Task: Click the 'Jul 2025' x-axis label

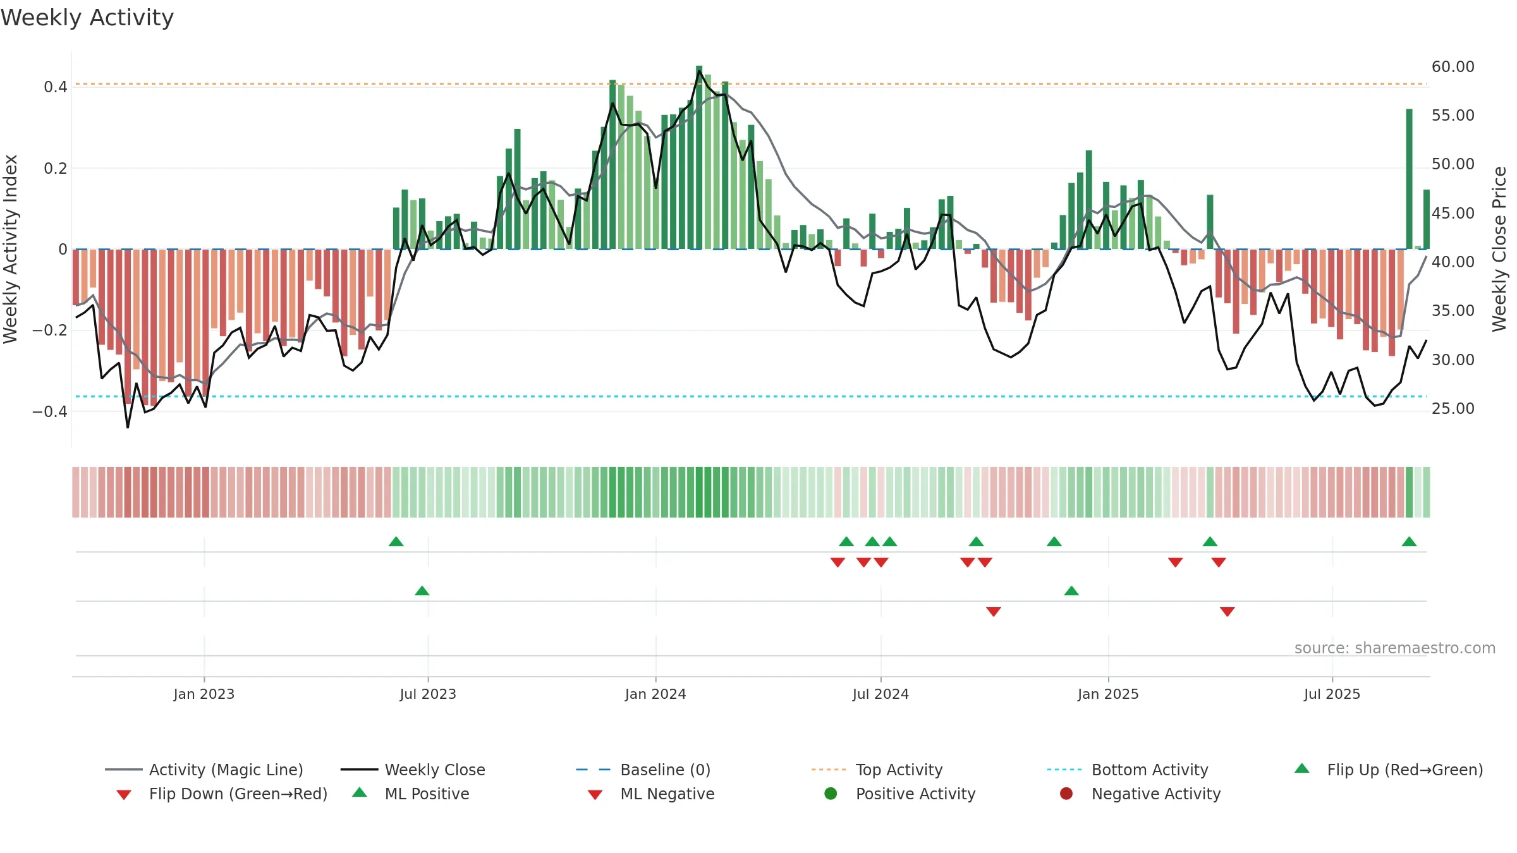Action: pyautogui.click(x=1332, y=694)
